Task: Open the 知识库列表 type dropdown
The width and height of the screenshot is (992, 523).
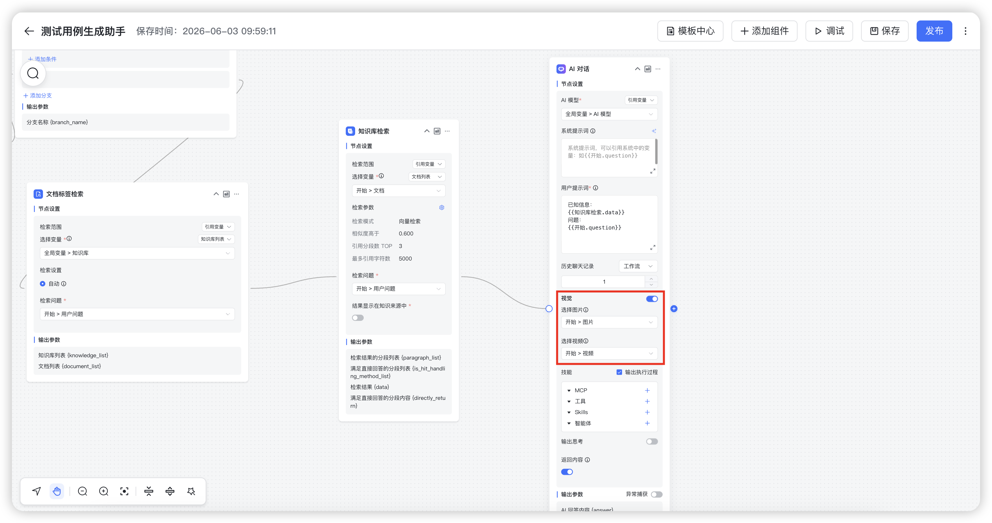Action: pos(216,239)
